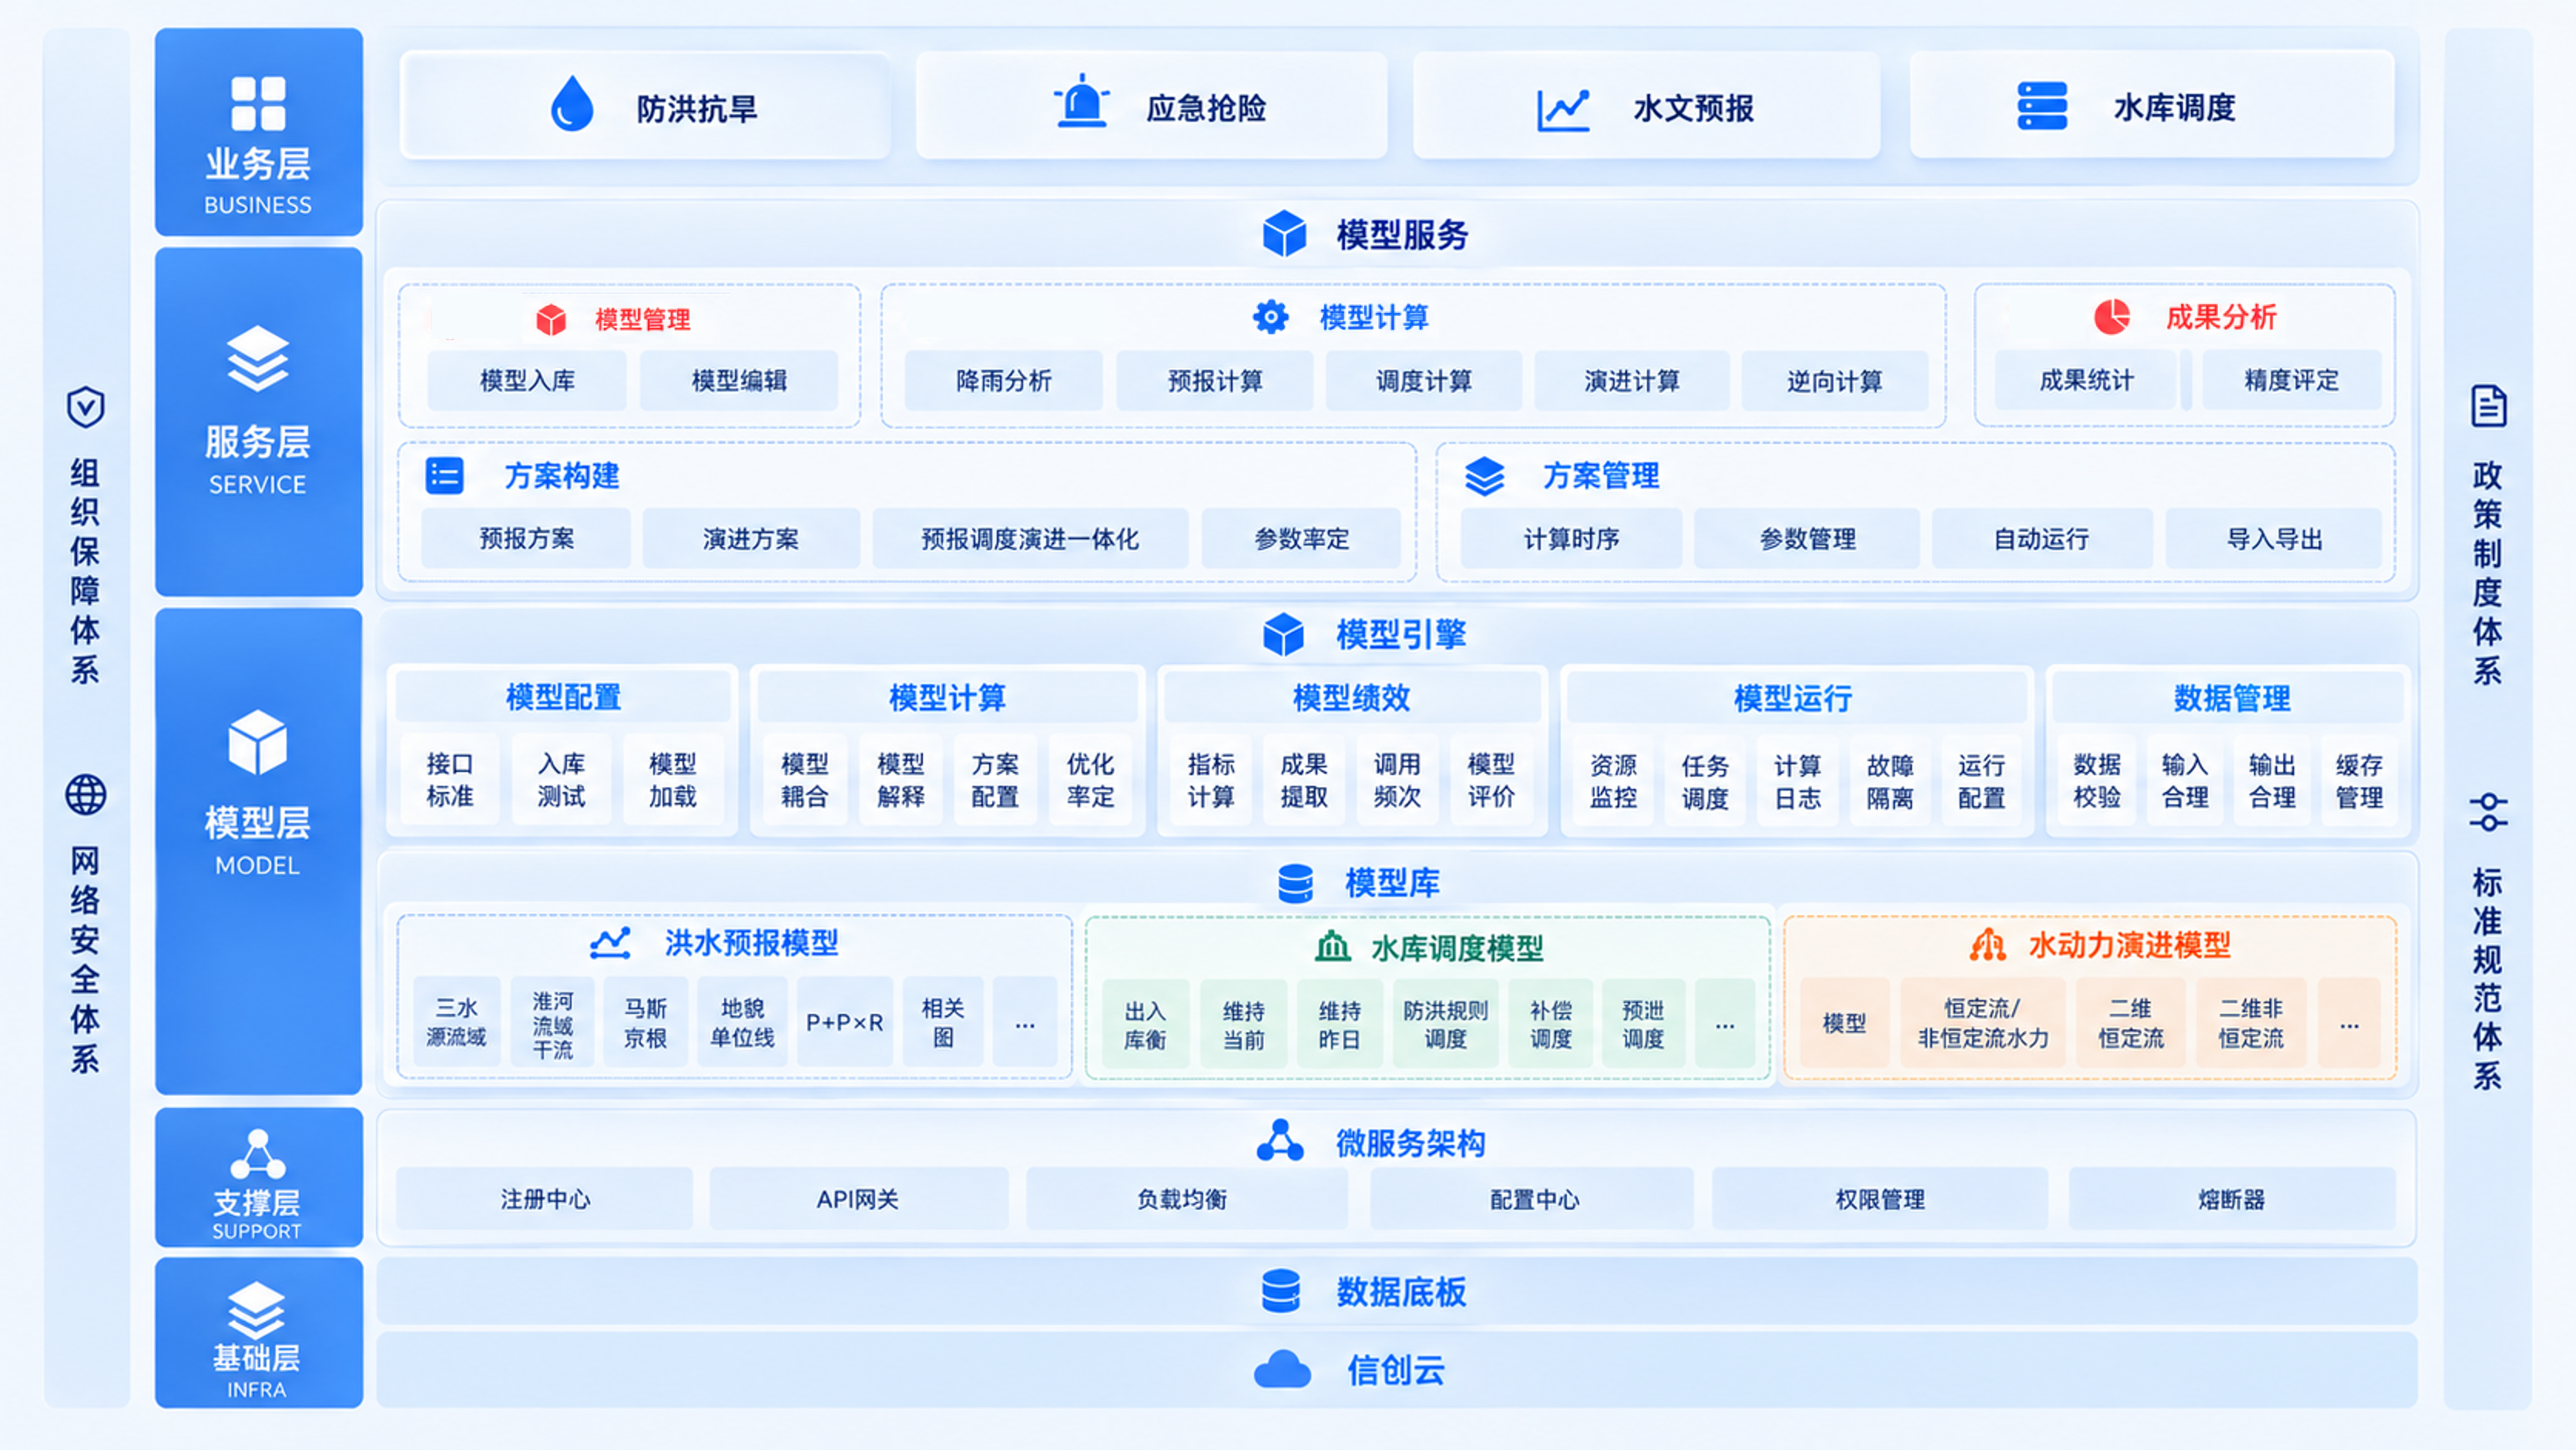Click the layers icon beside 方案管理
Image resolution: width=2576 pixels, height=1450 pixels.
(x=1484, y=476)
